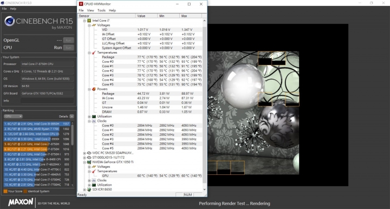390x209 pixels.
Task: Click the Sensor column header
Action: (x=107, y=16)
